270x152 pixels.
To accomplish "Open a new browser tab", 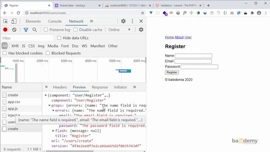I will tap(208, 5).
